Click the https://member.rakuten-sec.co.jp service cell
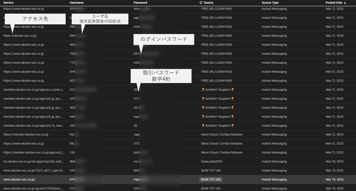Image resolution: width=356 pixels, height=191 pixels. [26, 135]
